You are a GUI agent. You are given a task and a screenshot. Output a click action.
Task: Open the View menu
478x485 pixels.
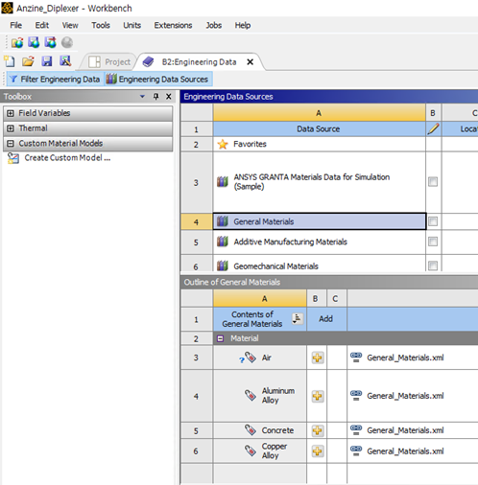click(70, 25)
